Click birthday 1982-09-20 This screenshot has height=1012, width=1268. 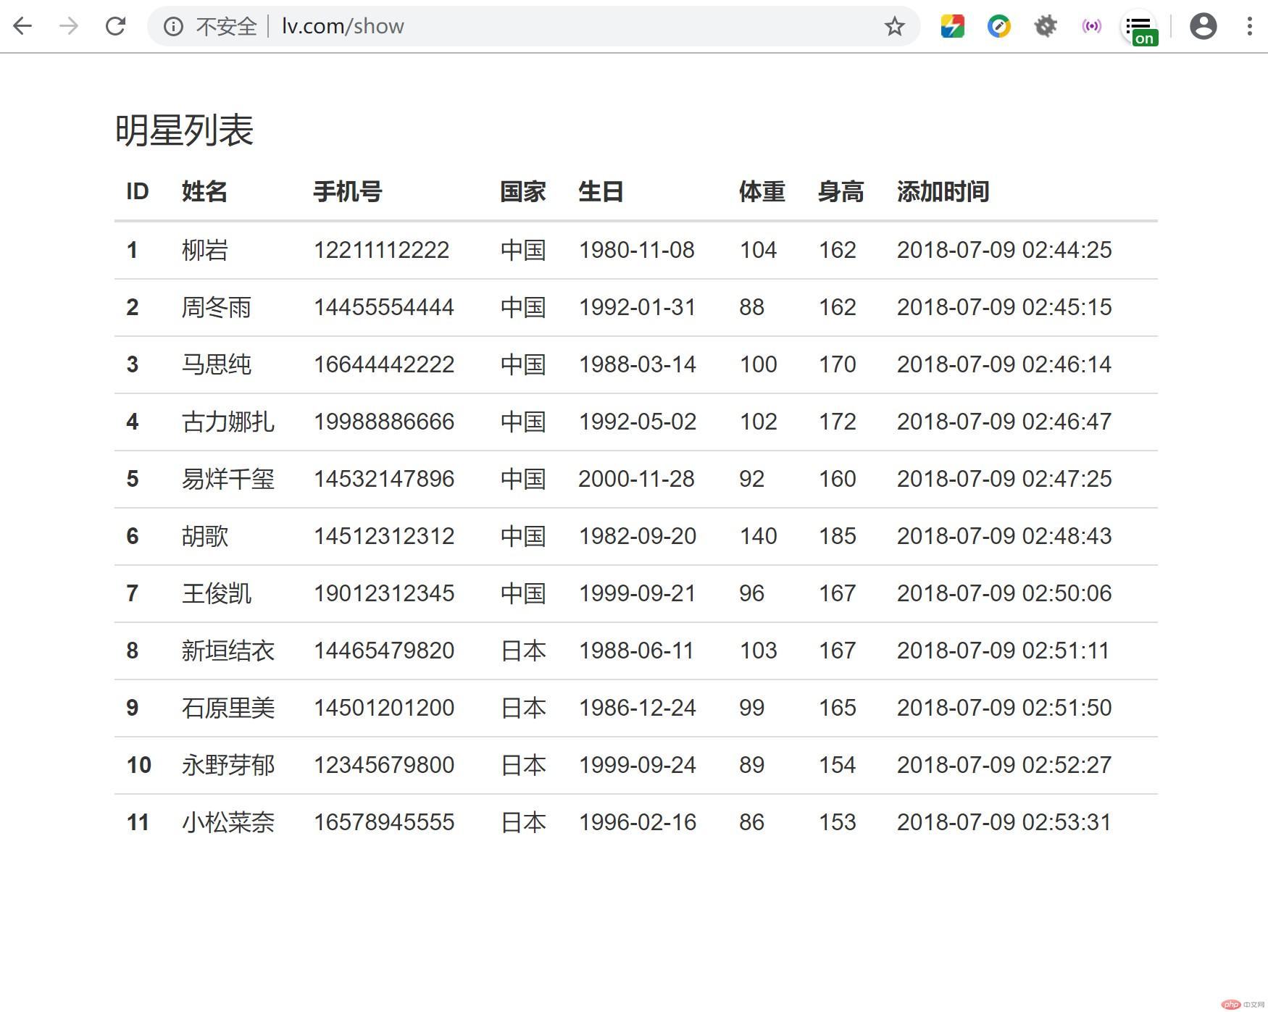click(637, 536)
